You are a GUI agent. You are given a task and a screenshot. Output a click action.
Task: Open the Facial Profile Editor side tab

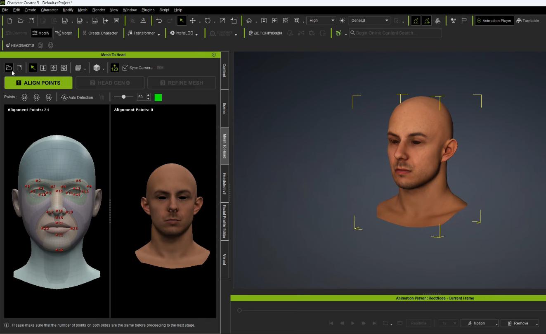[x=225, y=222]
